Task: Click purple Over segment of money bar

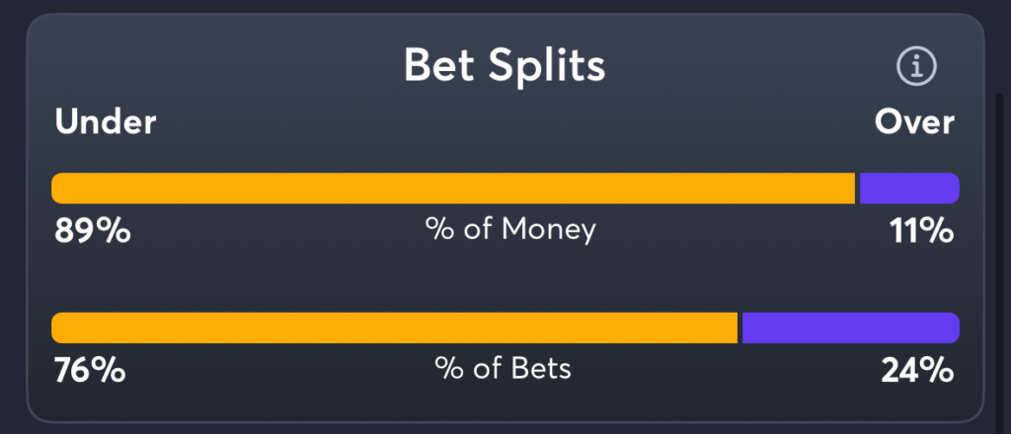Action: [909, 188]
